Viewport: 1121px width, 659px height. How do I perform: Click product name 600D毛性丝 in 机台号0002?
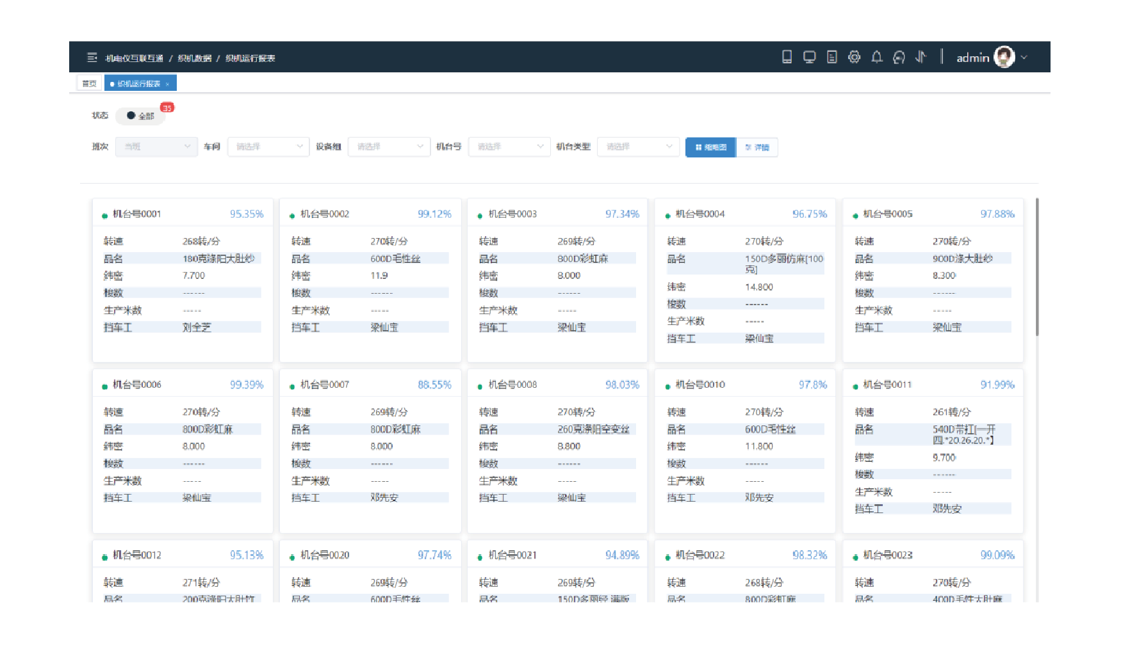coord(395,258)
